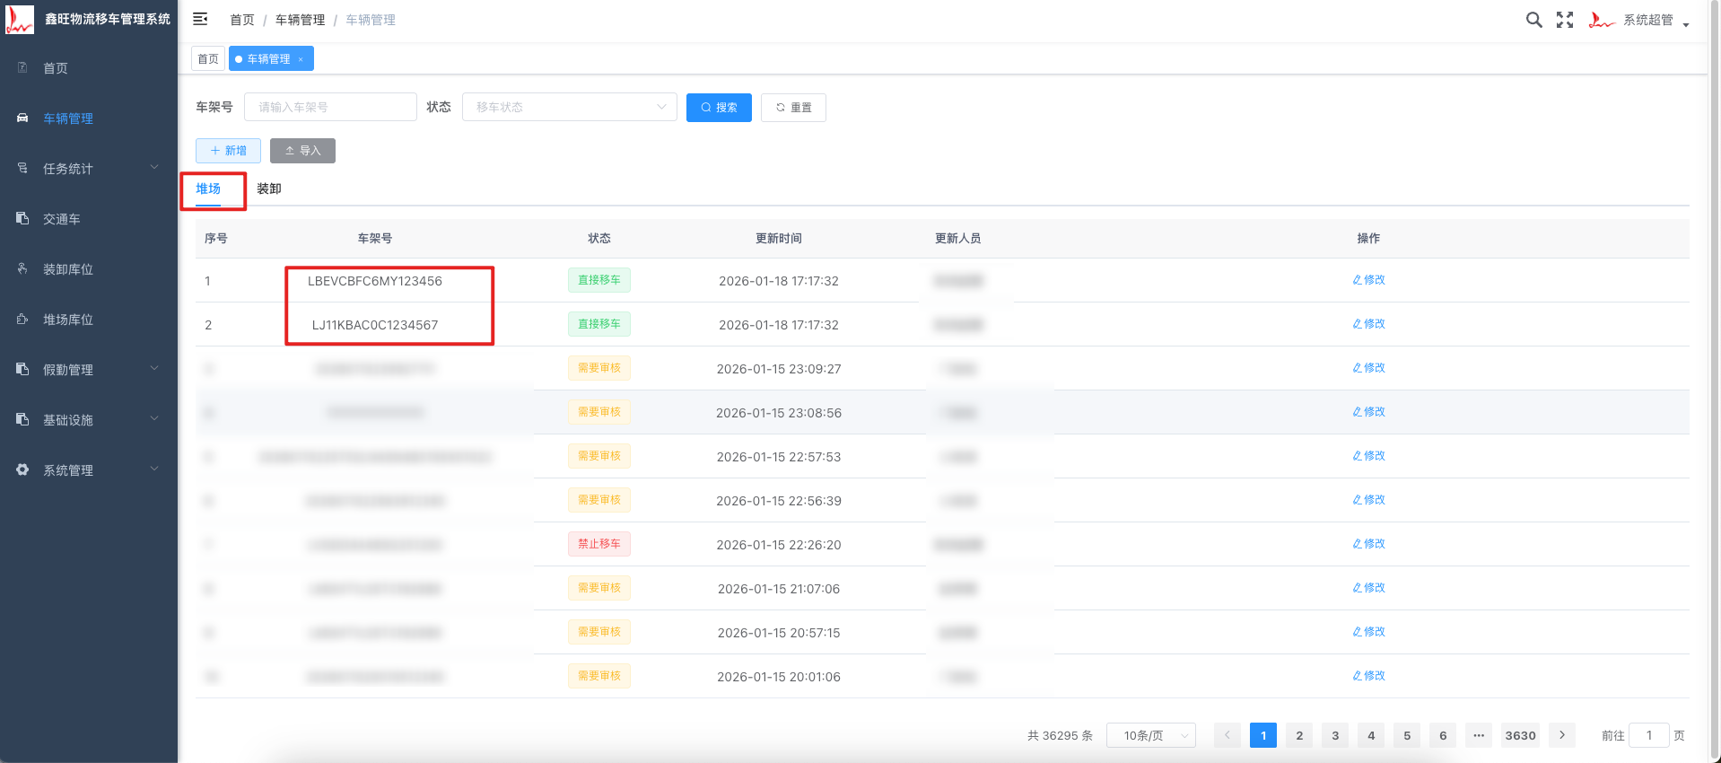Click the icon beside 堆场库位

22,319
